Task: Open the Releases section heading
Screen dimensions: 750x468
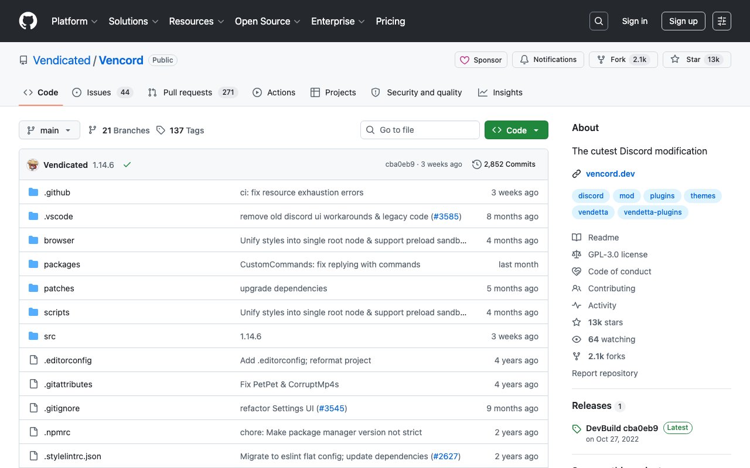Action: pyautogui.click(x=592, y=406)
